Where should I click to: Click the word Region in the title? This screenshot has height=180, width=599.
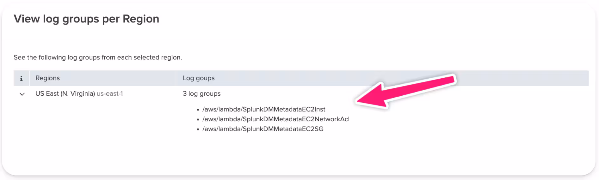pyautogui.click(x=141, y=19)
